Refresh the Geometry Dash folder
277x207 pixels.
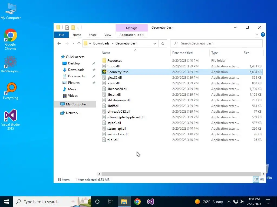pos(163,43)
